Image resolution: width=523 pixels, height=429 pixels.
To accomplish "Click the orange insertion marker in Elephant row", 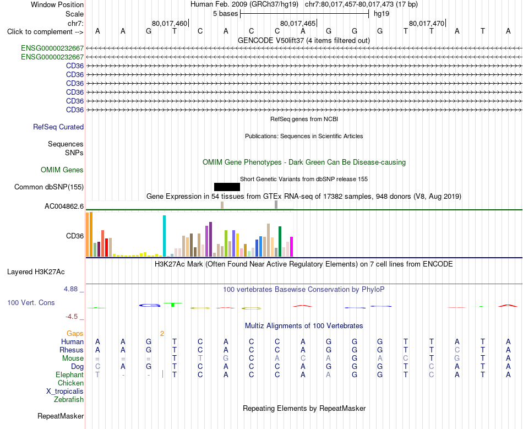I will (x=162, y=374).
